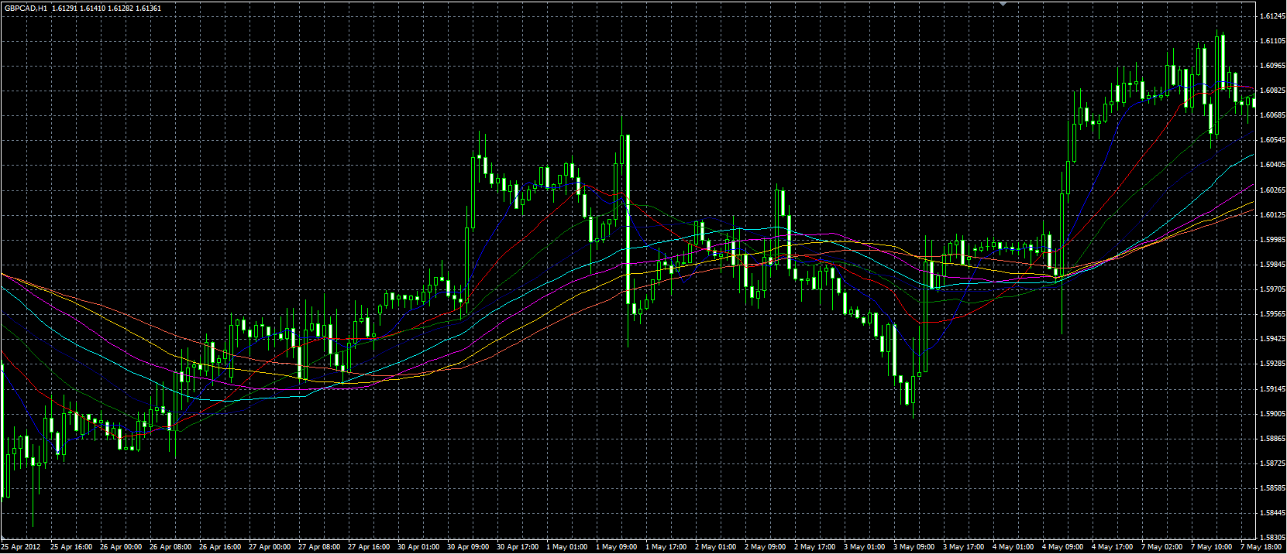The image size is (1287, 554).
Task: Click the 2 May 17:00 time label
Action: [814, 547]
